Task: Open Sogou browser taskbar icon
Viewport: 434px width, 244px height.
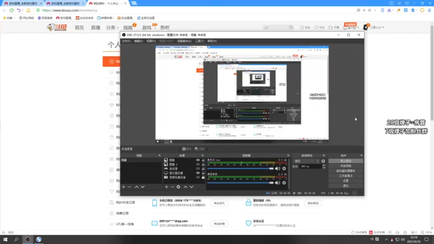Action: (39, 239)
